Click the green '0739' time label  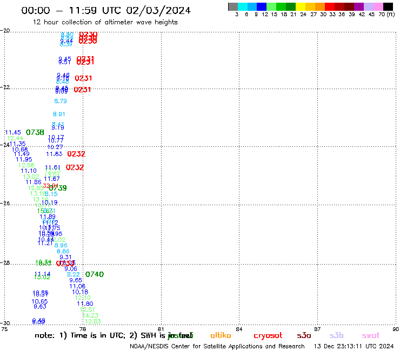coord(59,188)
